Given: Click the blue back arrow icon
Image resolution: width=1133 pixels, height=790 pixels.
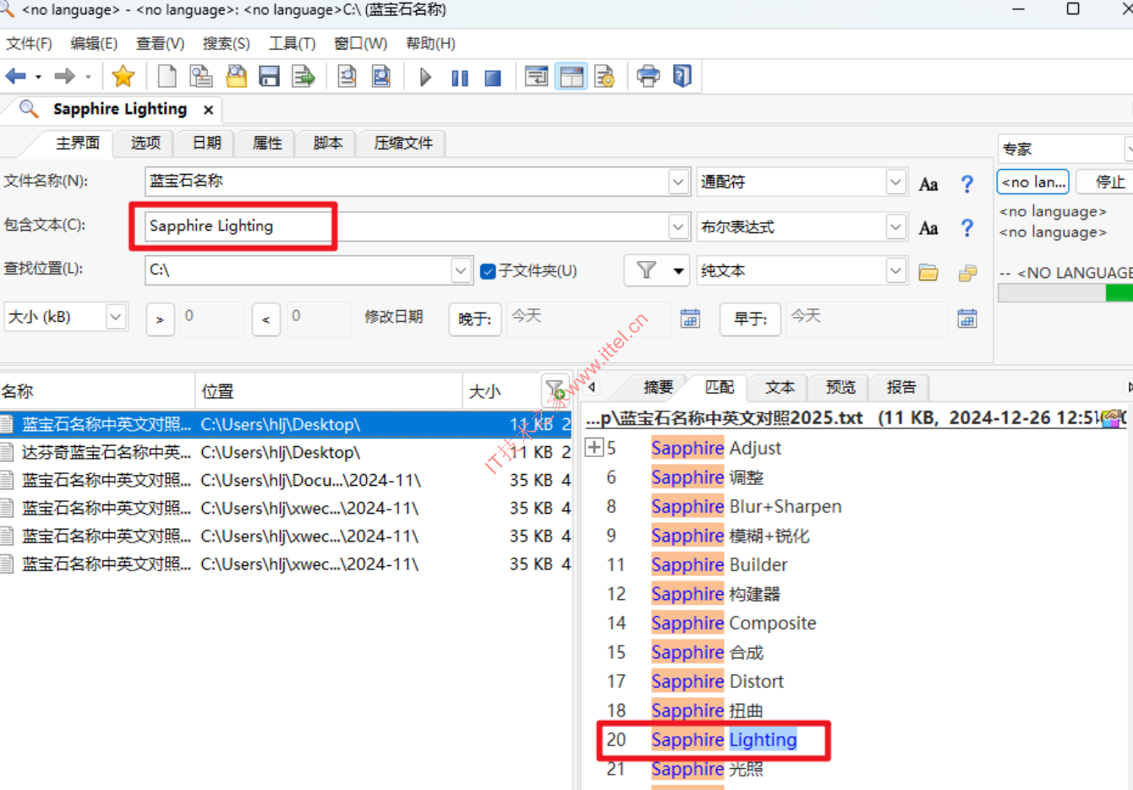Looking at the screenshot, I should coord(16,77).
